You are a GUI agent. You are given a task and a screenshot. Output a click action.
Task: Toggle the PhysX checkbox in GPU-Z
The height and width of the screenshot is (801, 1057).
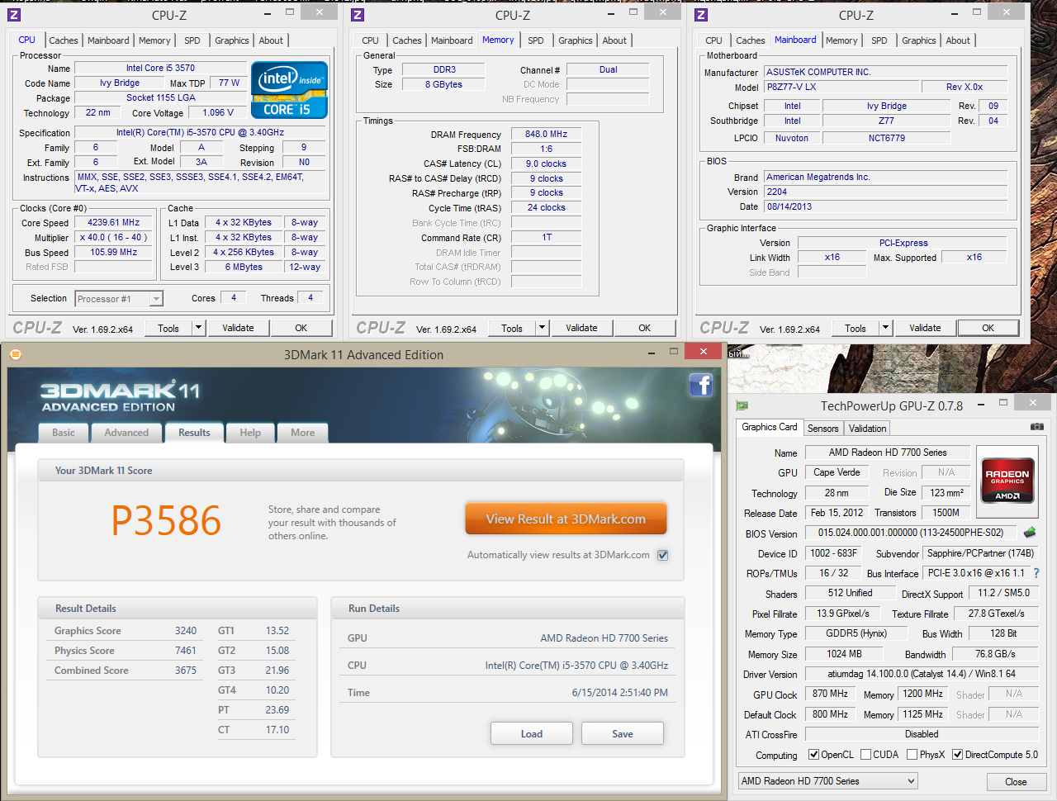click(x=912, y=754)
